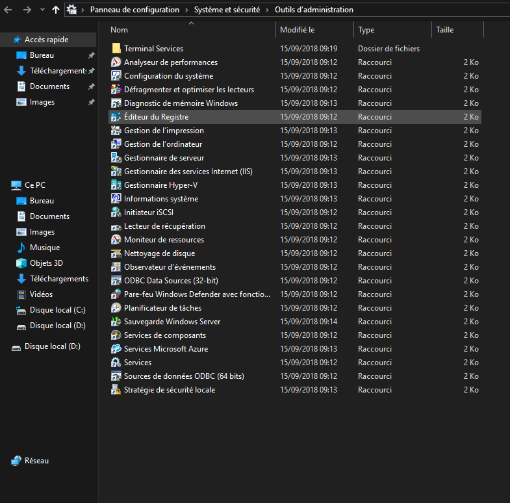
Task: Open Système et sécurité in the address bar
Action: (x=227, y=10)
